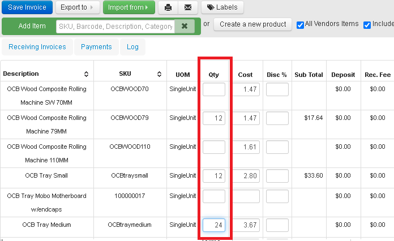Click the Cost column header

click(245, 75)
